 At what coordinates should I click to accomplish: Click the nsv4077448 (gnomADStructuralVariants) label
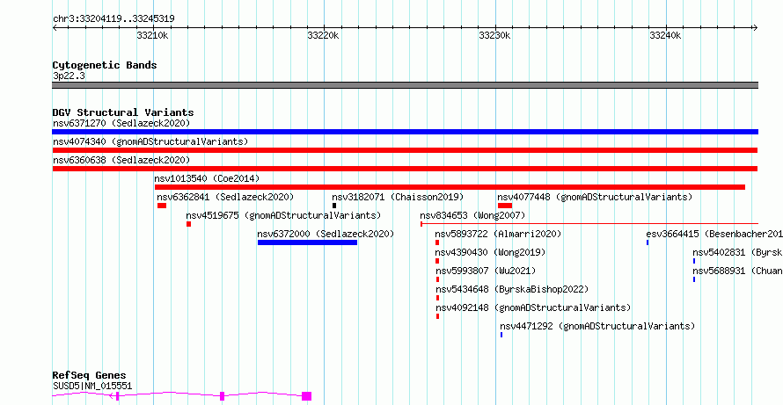pos(596,197)
